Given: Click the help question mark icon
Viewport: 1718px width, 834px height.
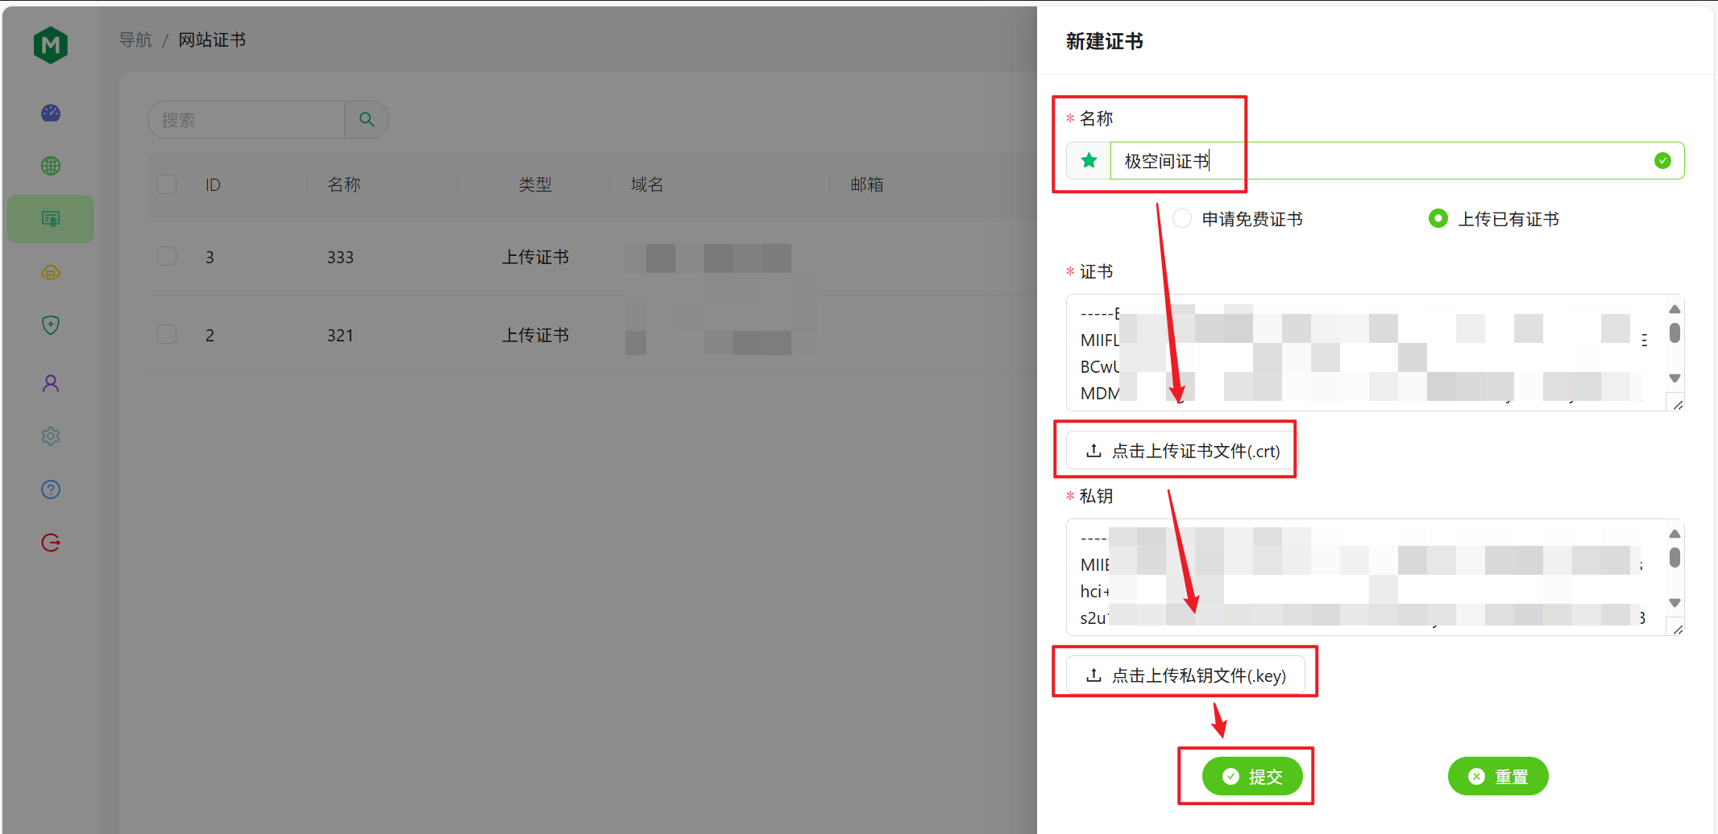Looking at the screenshot, I should pos(50,489).
